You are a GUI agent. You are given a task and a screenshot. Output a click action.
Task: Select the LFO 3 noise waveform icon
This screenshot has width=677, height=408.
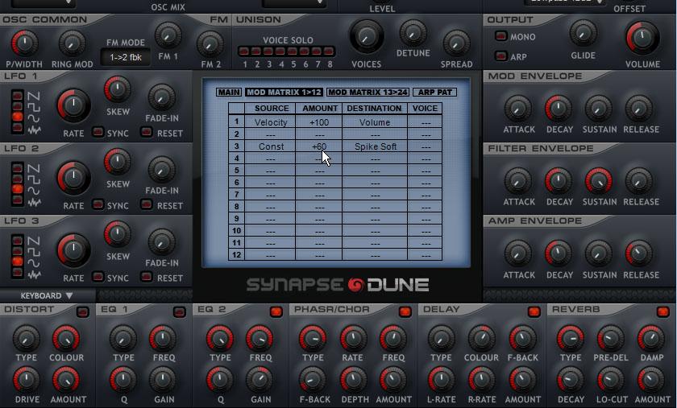coord(34,274)
